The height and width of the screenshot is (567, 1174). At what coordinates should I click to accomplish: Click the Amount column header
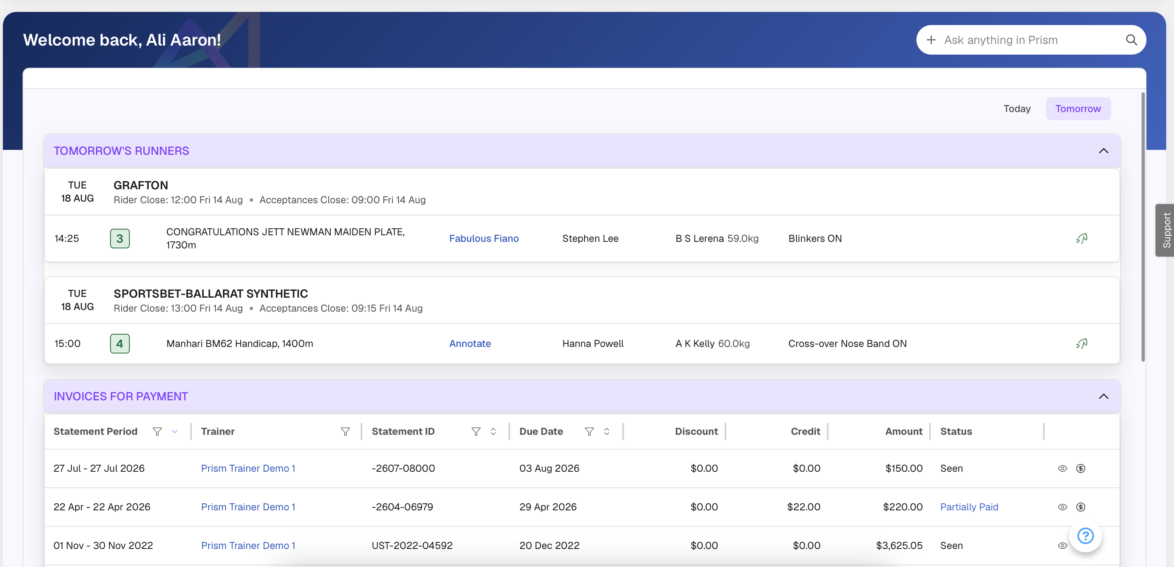904,431
